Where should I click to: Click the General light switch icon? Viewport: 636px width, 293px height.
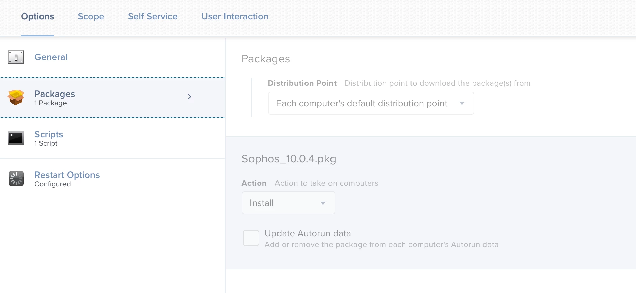tap(16, 57)
